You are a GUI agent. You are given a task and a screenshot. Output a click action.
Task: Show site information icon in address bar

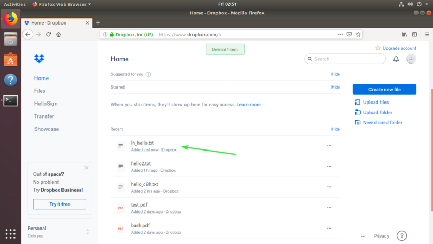[x=105, y=35]
